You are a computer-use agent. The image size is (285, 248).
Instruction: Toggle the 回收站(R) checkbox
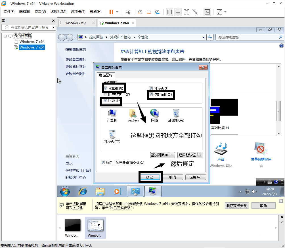pos(151,89)
